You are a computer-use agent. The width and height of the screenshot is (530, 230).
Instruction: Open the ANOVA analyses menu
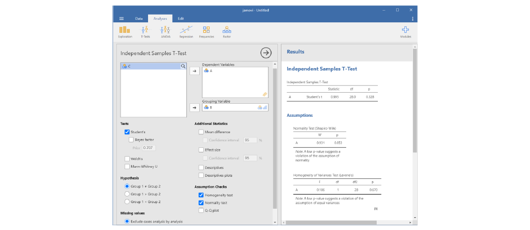[x=166, y=32]
